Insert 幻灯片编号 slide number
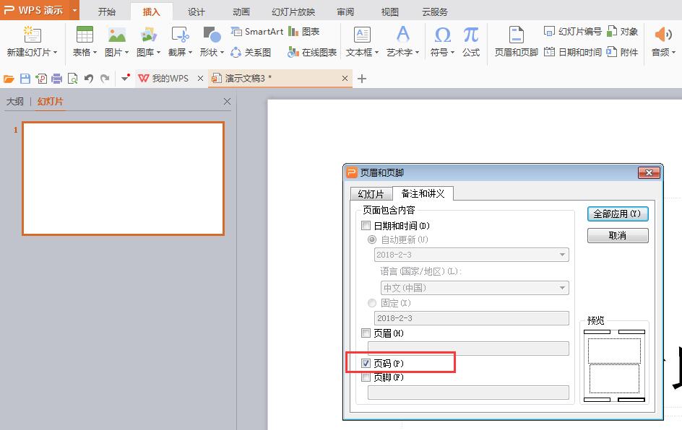Viewport: 682px width, 430px height. point(573,32)
